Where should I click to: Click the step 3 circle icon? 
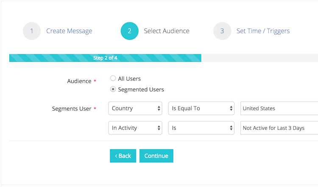click(x=222, y=31)
